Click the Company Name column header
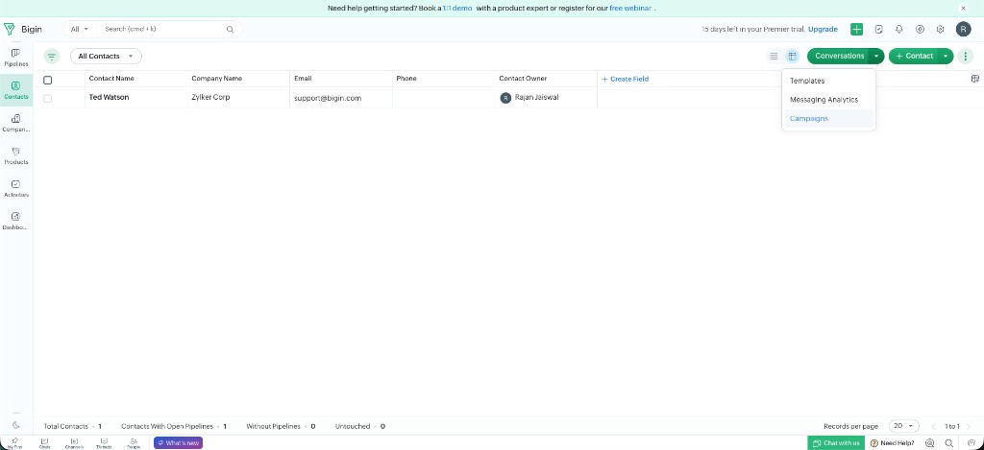This screenshot has height=450, width=984. pos(216,79)
